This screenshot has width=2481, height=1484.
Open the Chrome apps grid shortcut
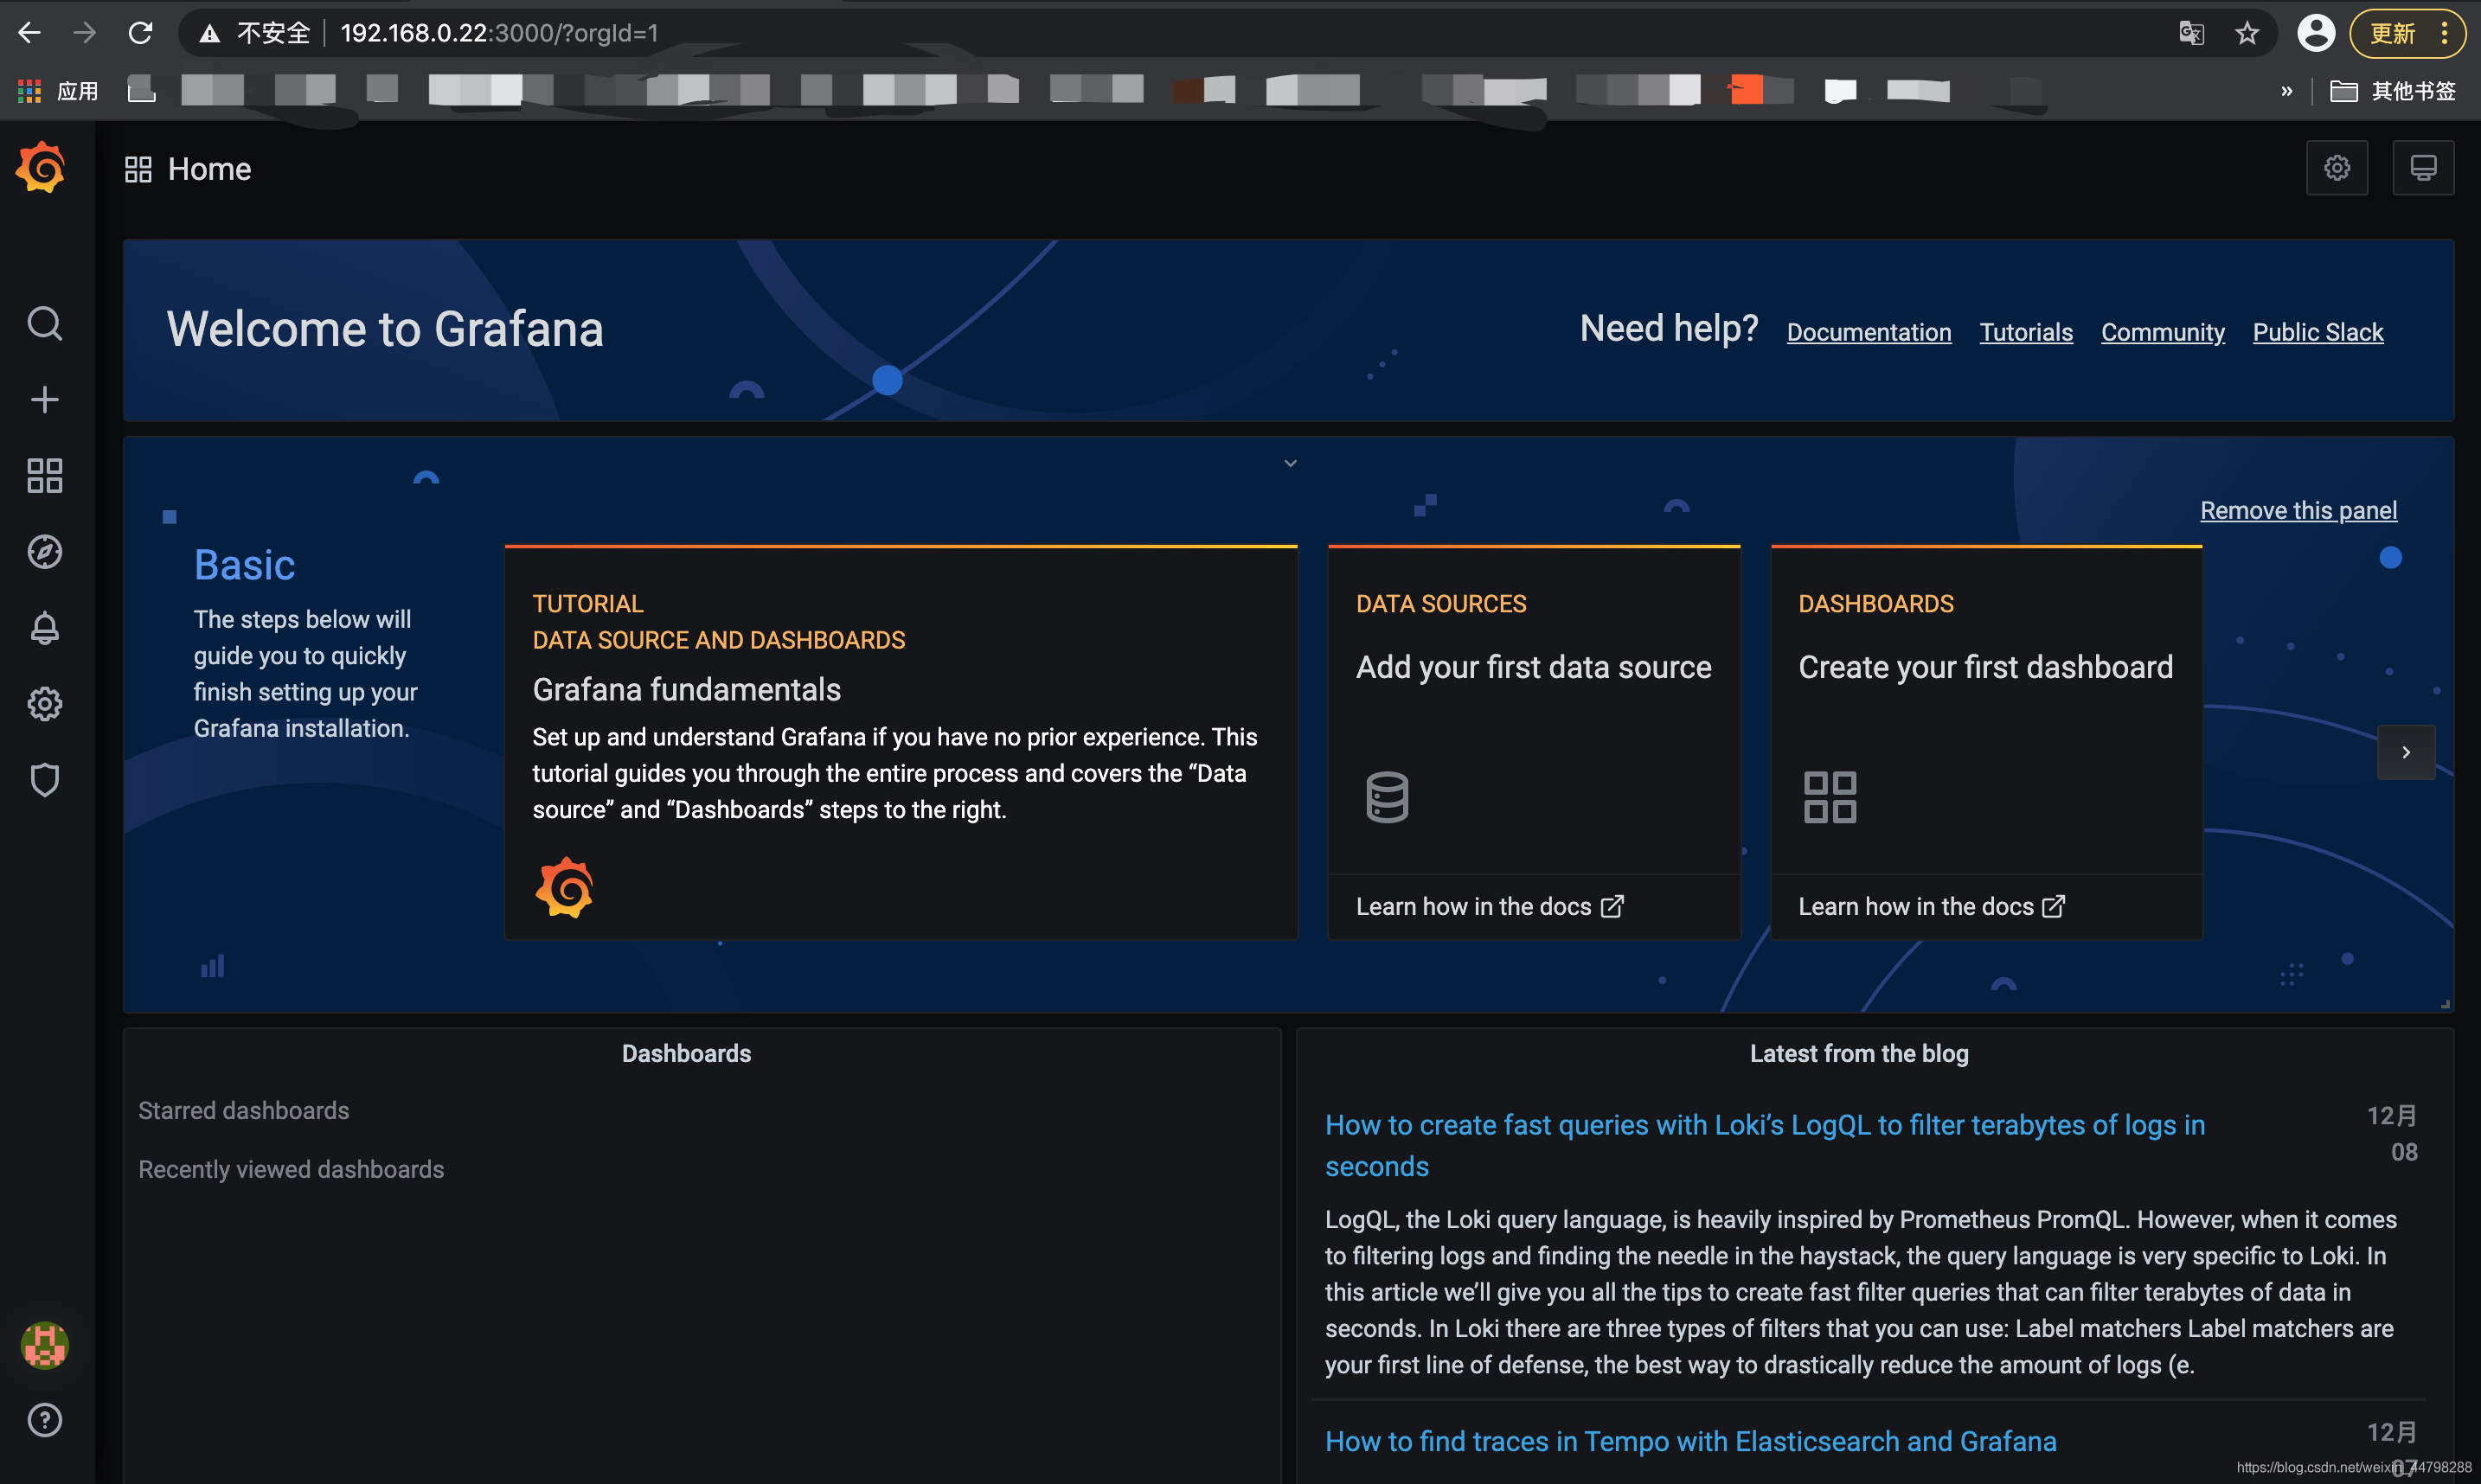pos(30,91)
